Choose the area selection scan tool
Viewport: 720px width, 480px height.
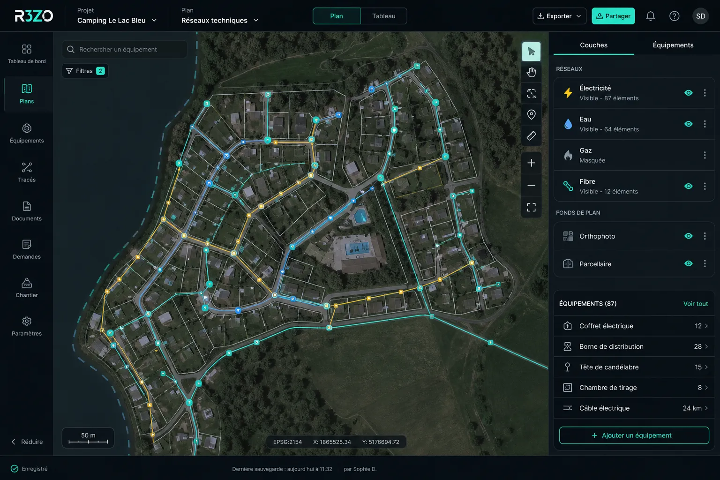pos(531,93)
